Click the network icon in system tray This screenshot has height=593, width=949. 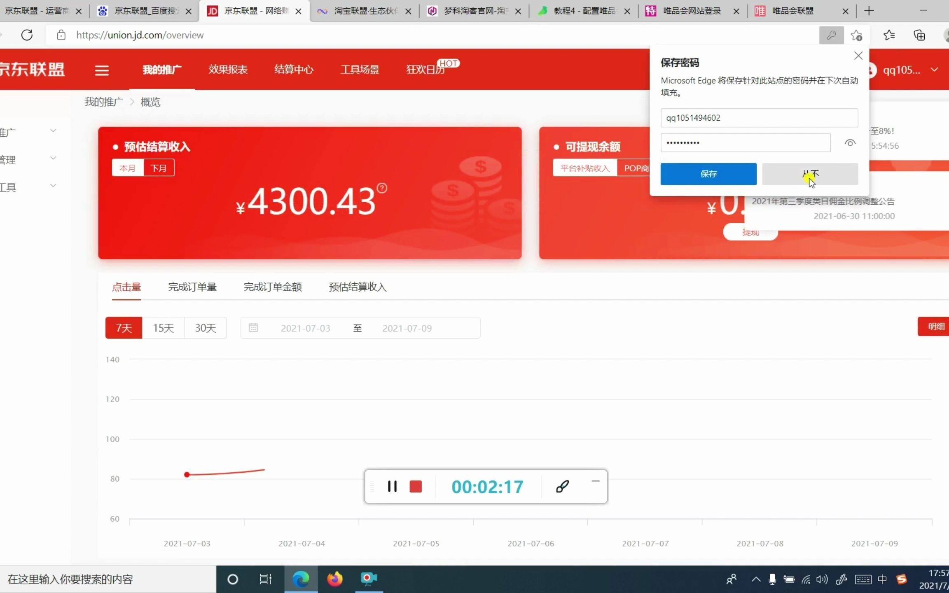click(806, 580)
